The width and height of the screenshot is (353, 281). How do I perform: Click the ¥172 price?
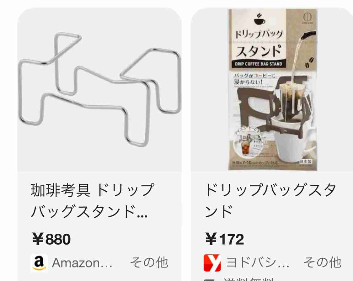224,239
